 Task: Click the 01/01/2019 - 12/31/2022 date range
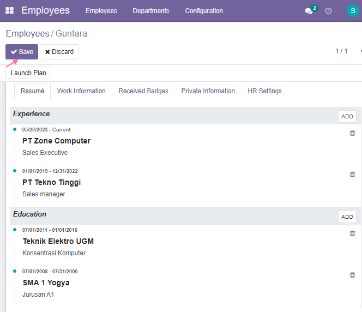[x=50, y=171]
